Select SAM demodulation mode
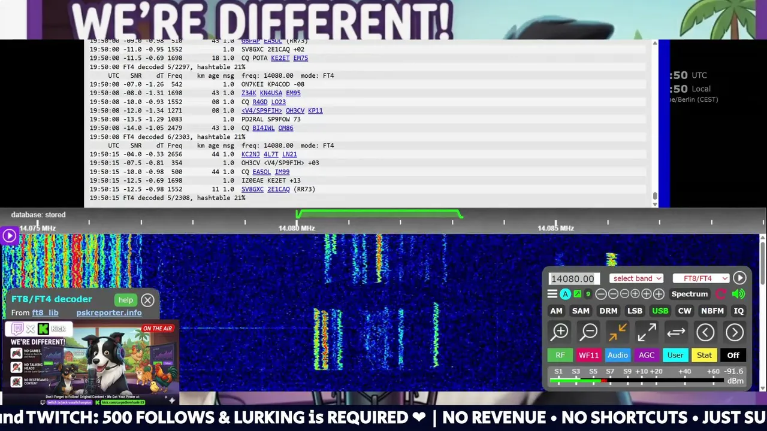 (x=581, y=311)
